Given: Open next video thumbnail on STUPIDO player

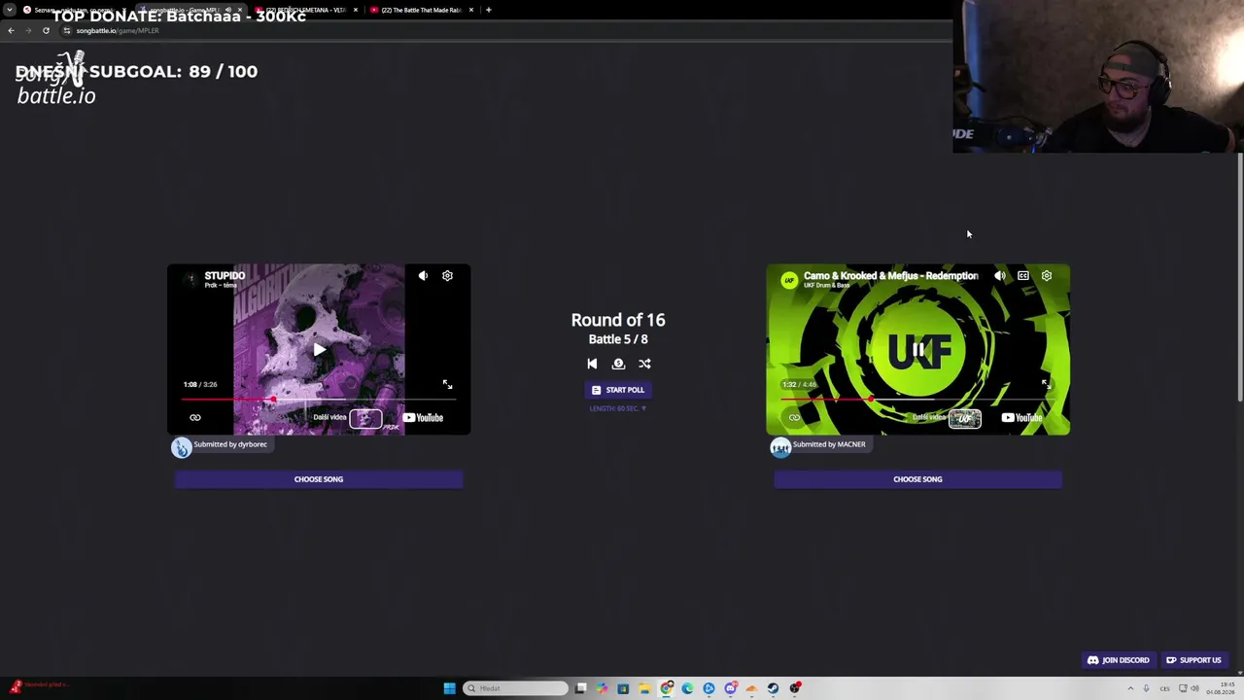Looking at the screenshot, I should tap(366, 418).
